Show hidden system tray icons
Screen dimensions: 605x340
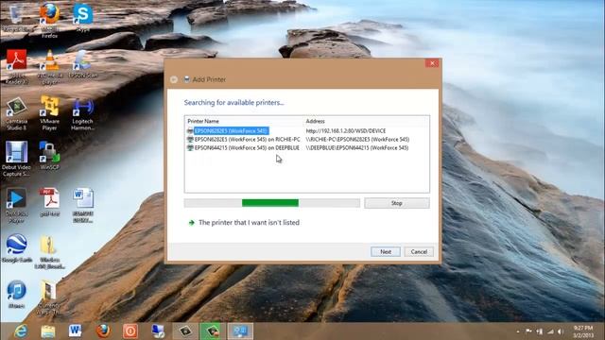[x=517, y=331]
